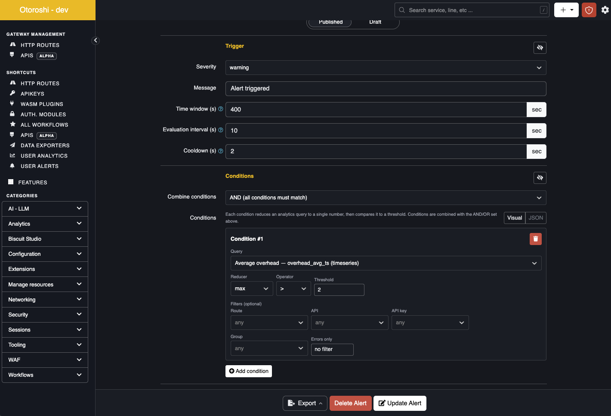Open the Route filter dropdown
The height and width of the screenshot is (416, 611).
(269, 323)
